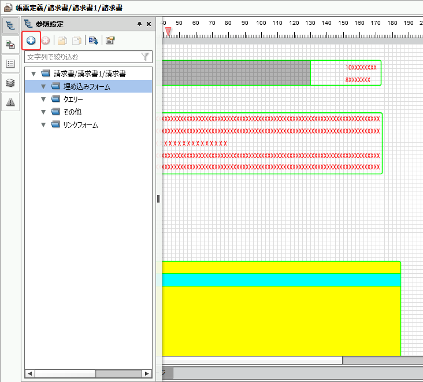Click the paste icon in reference toolbar
This screenshot has width=423, height=382.
(77, 41)
